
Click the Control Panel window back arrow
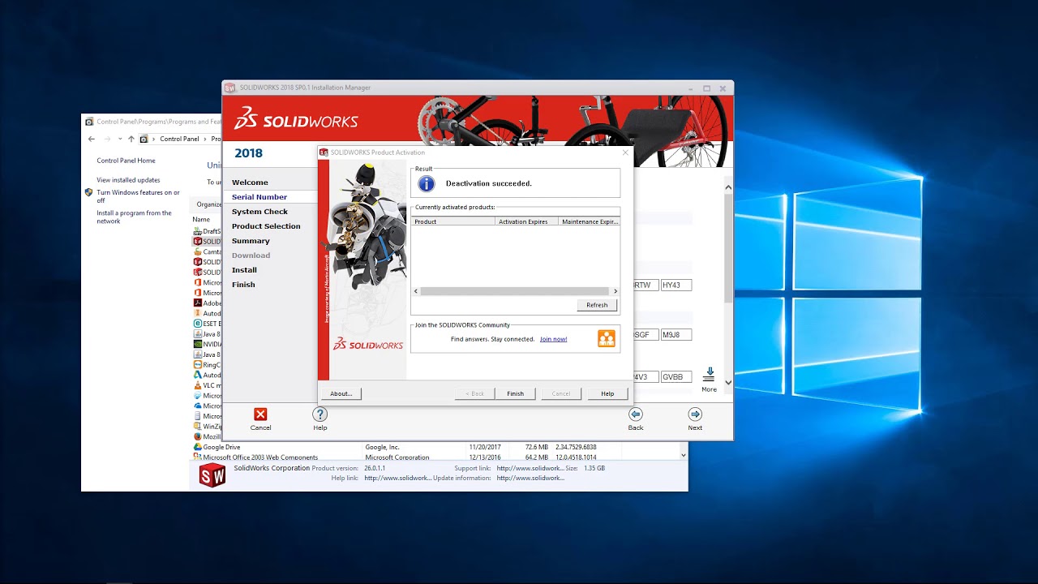pos(92,139)
